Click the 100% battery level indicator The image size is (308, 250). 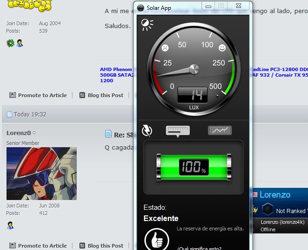tap(193, 167)
